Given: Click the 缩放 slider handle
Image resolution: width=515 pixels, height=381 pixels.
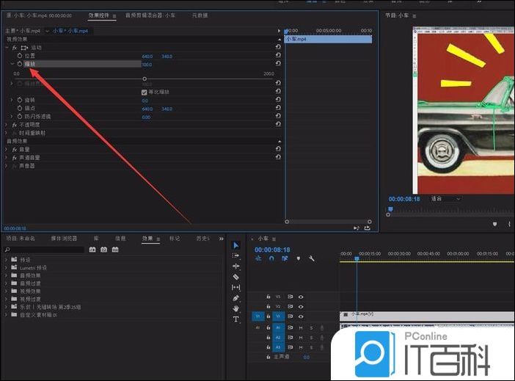Looking at the screenshot, I should [145, 79].
